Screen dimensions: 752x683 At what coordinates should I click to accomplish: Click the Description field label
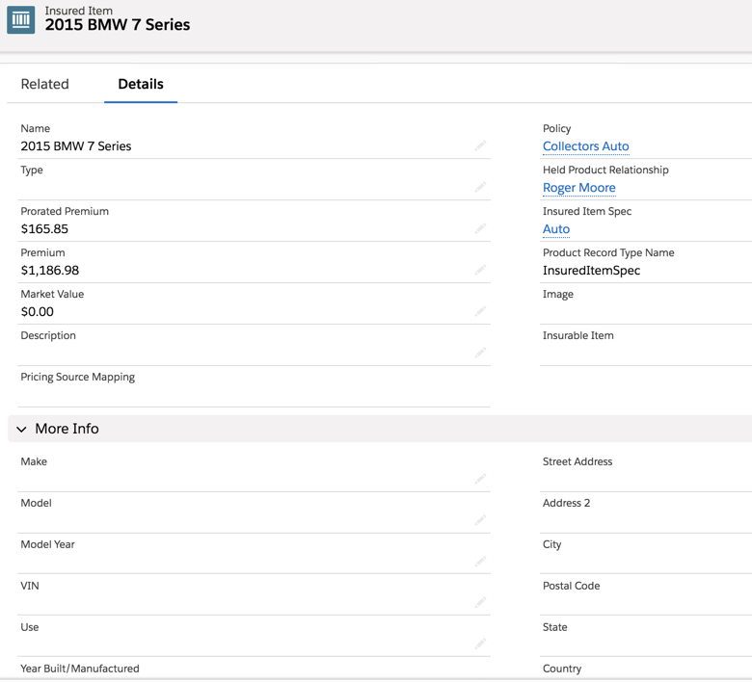48,335
